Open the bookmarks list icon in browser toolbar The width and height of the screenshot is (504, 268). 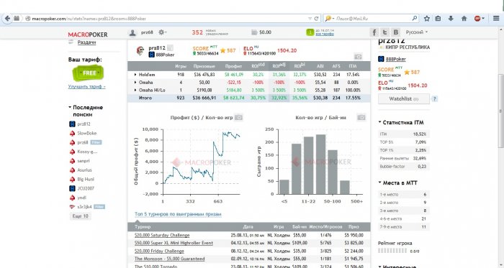coord(438,19)
